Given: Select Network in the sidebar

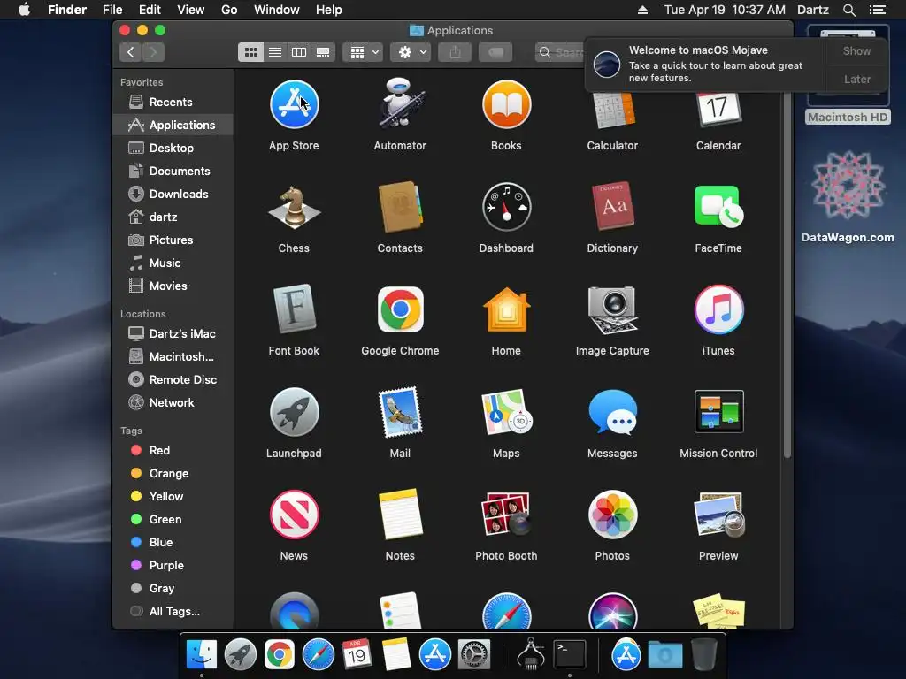Looking at the screenshot, I should tap(173, 402).
